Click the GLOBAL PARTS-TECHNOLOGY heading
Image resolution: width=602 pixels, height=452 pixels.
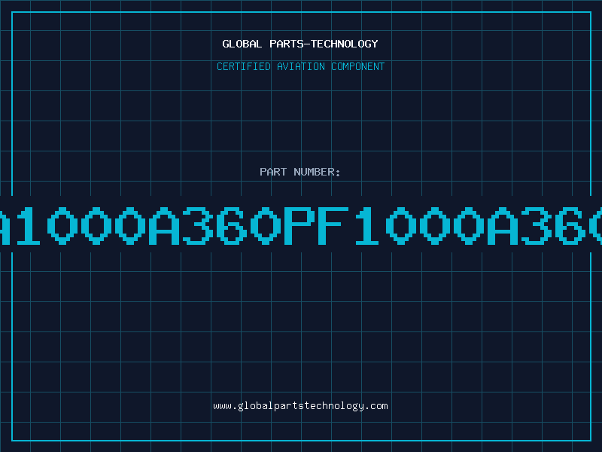point(300,44)
